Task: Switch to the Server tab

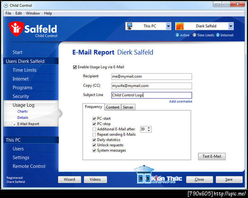Action: pyautogui.click(x=128, y=107)
